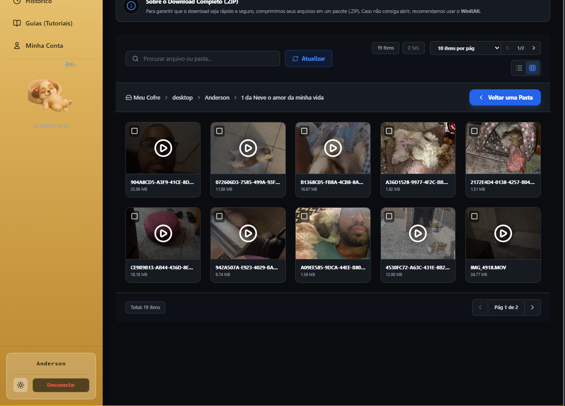Open the '10 itens por pág' dropdown
Image resolution: width=565 pixels, height=406 pixels.
465,48
